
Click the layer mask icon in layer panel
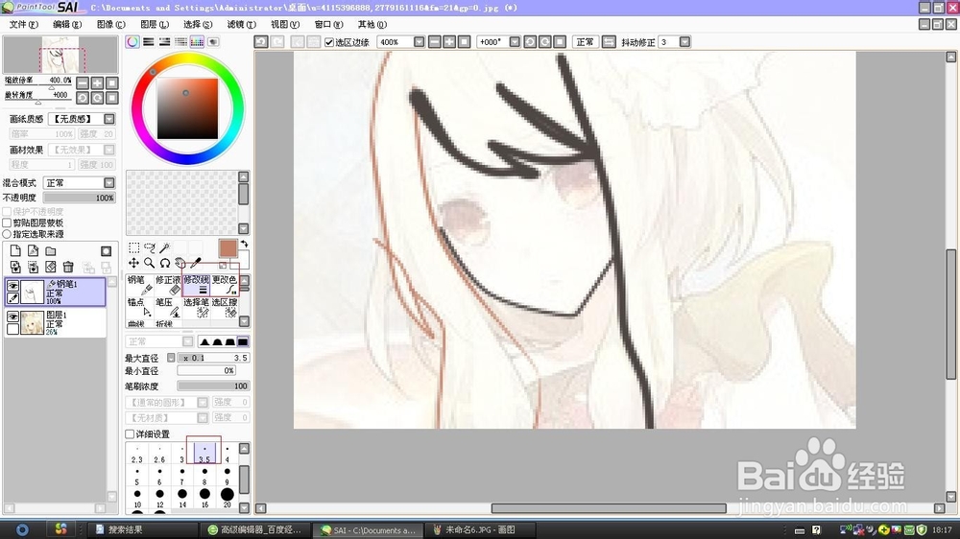click(x=106, y=251)
